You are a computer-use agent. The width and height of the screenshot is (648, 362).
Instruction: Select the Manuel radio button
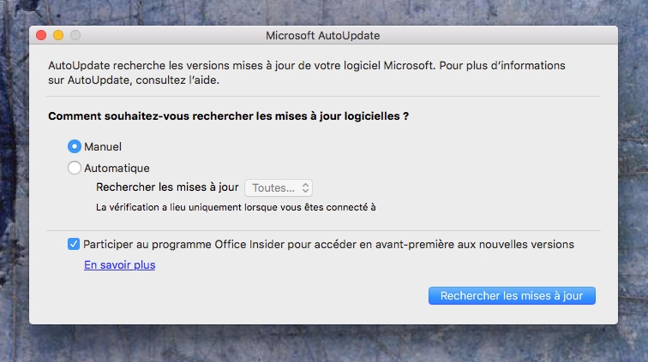(75, 146)
